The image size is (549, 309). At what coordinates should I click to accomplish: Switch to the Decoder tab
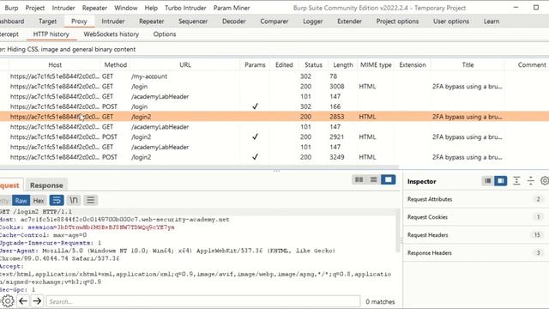(234, 21)
